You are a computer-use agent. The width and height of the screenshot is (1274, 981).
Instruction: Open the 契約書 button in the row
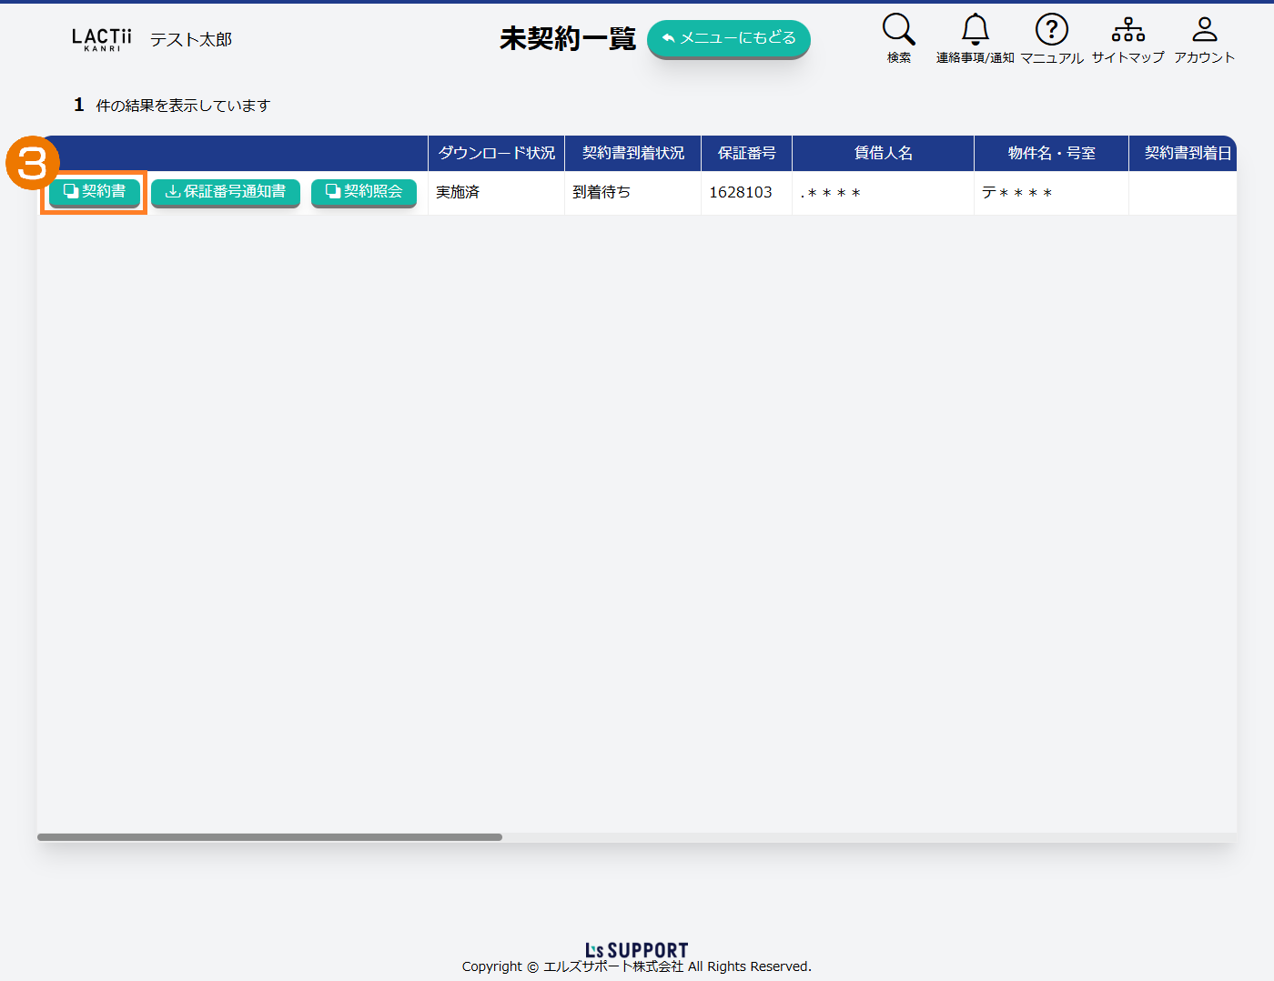pos(95,192)
